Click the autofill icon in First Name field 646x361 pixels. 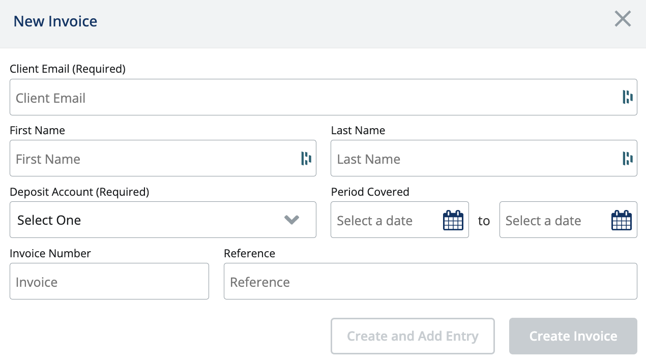[306, 158]
